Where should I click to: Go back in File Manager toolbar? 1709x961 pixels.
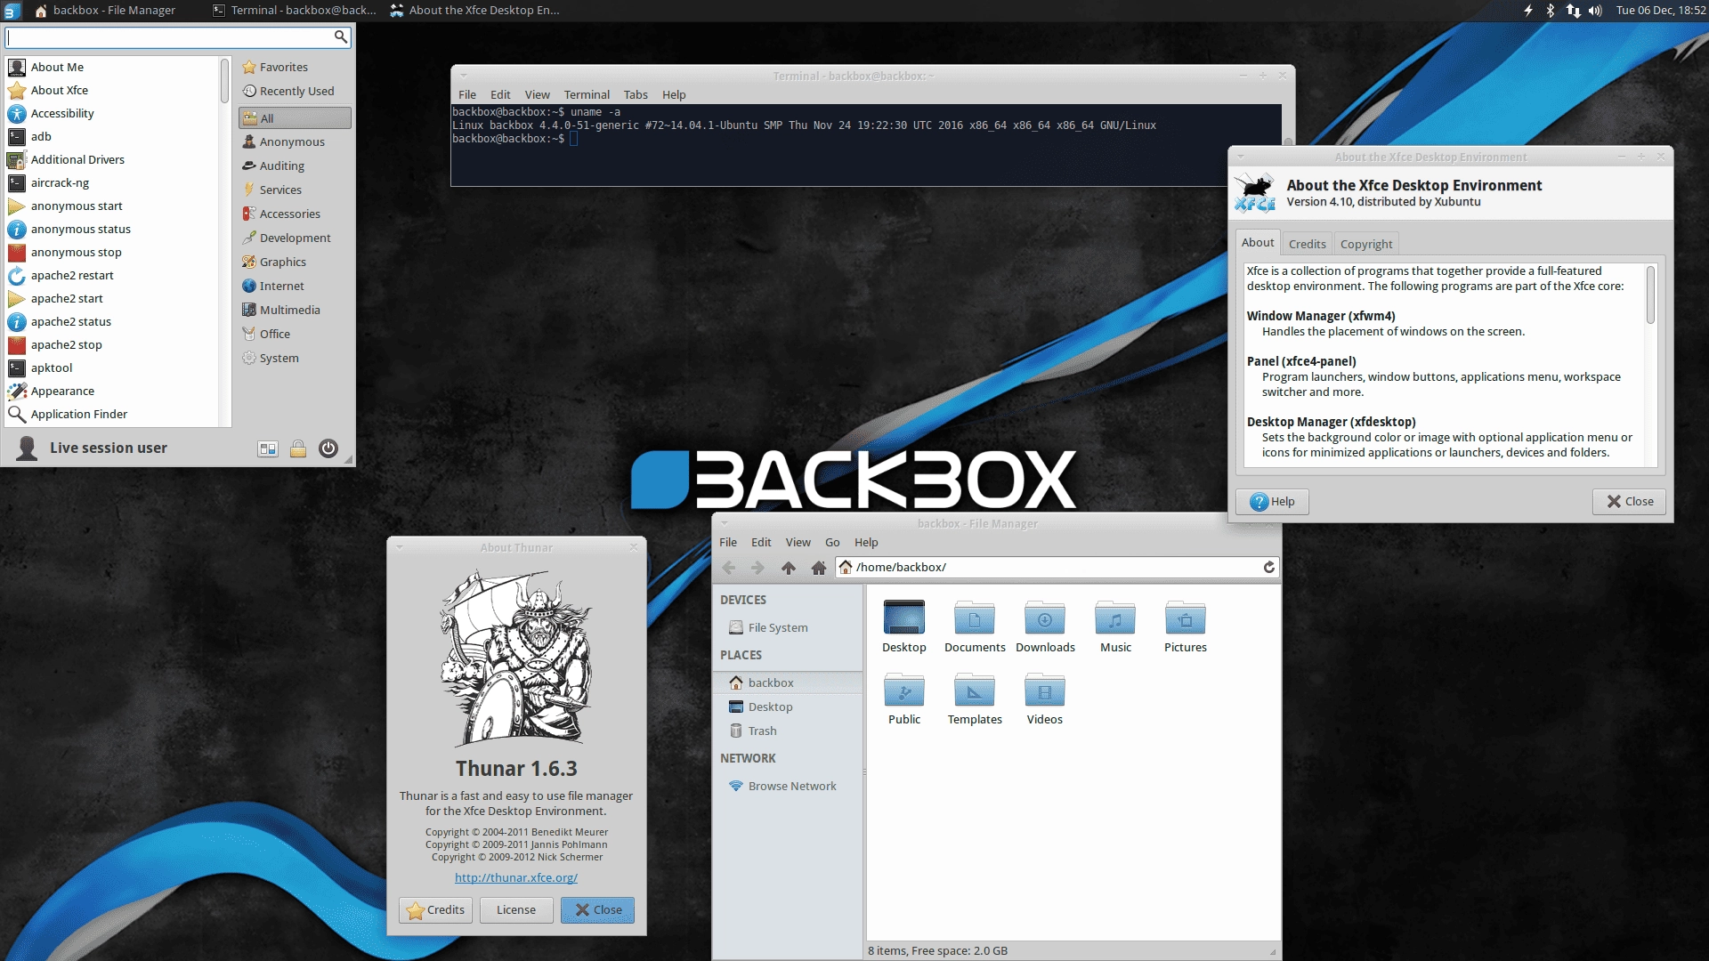point(729,568)
